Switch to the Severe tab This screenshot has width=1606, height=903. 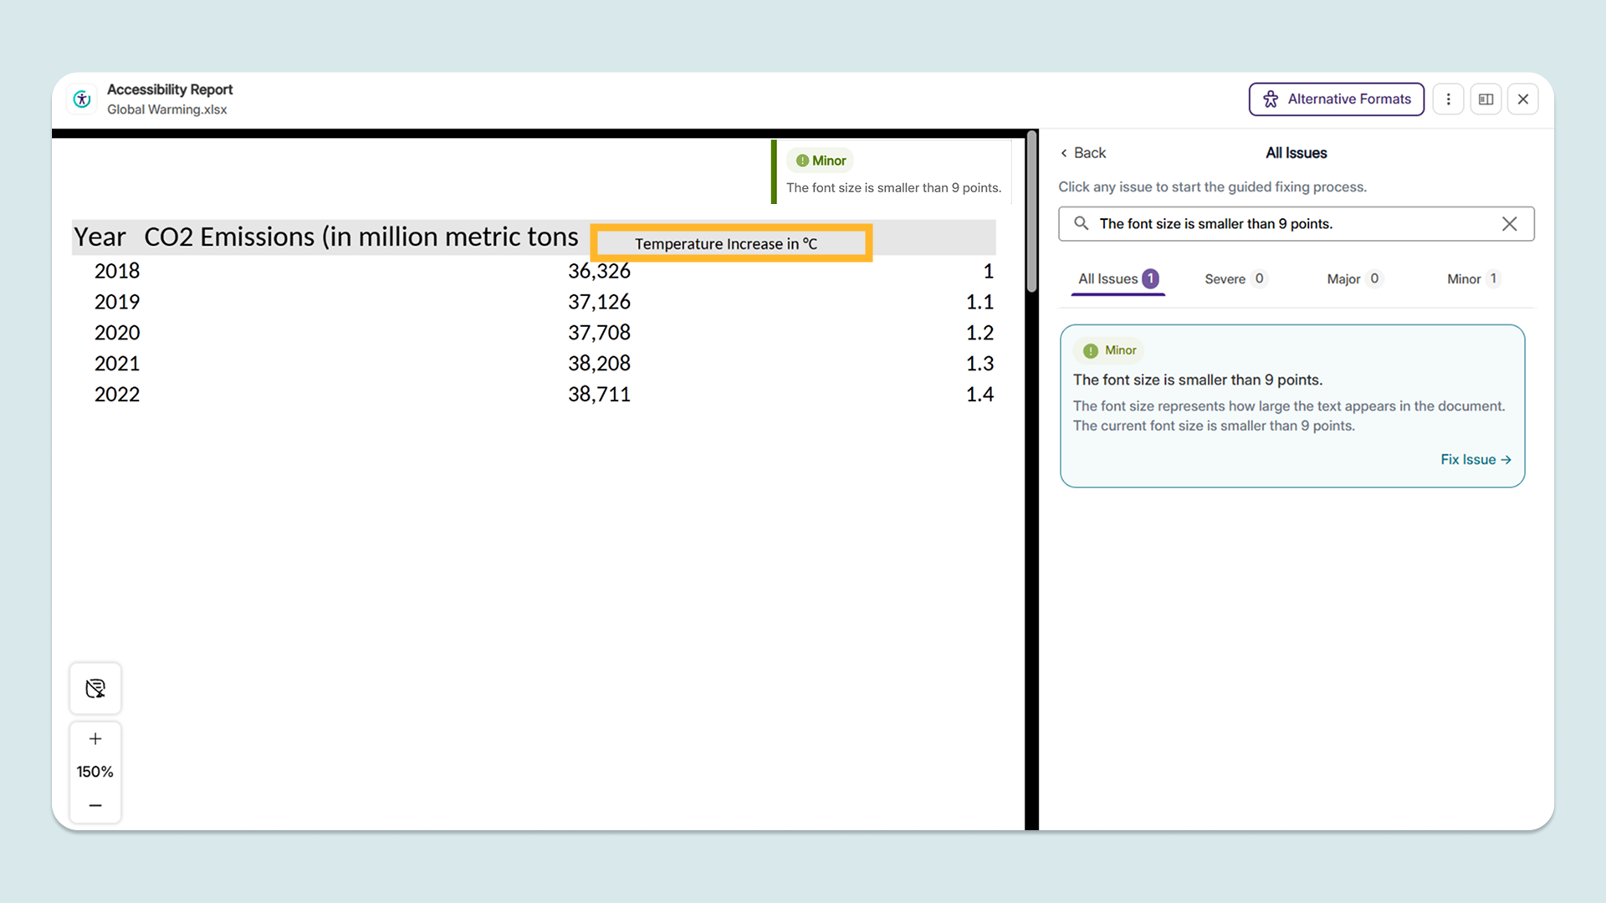coord(1235,279)
